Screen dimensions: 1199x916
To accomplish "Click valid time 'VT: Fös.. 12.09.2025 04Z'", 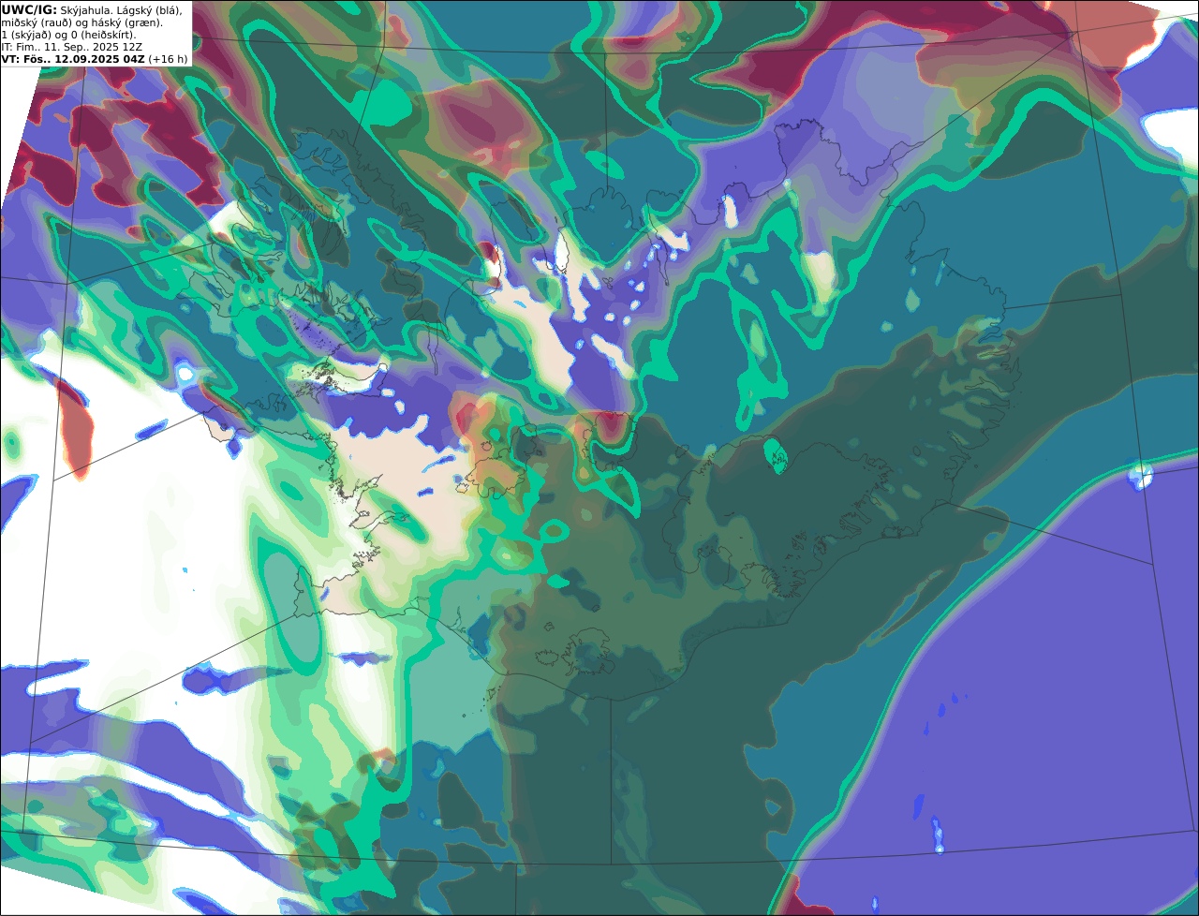I will click(73, 59).
